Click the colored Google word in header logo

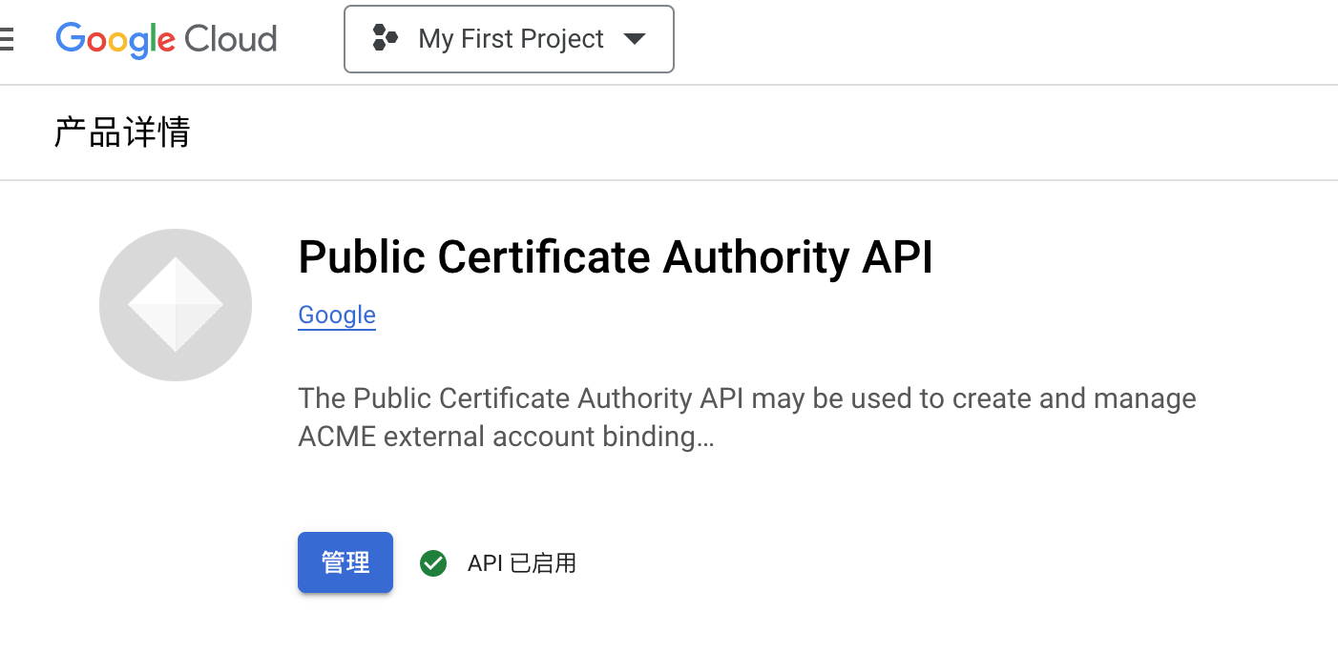(115, 40)
